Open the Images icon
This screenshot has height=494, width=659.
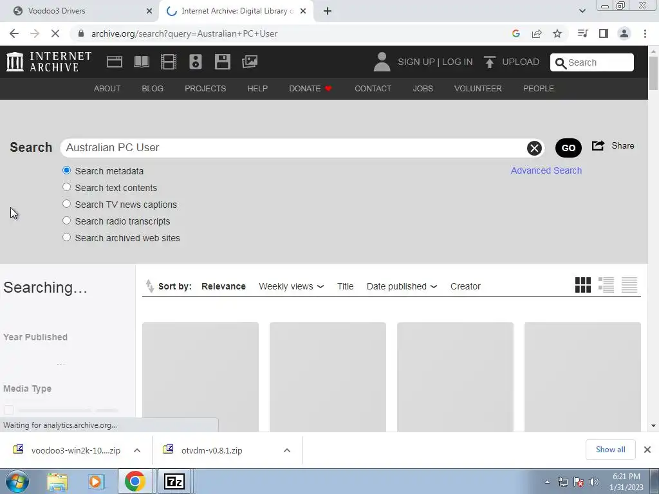[x=250, y=62]
